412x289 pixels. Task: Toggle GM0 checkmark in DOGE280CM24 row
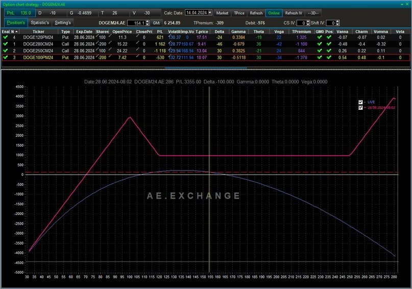[x=320, y=44]
